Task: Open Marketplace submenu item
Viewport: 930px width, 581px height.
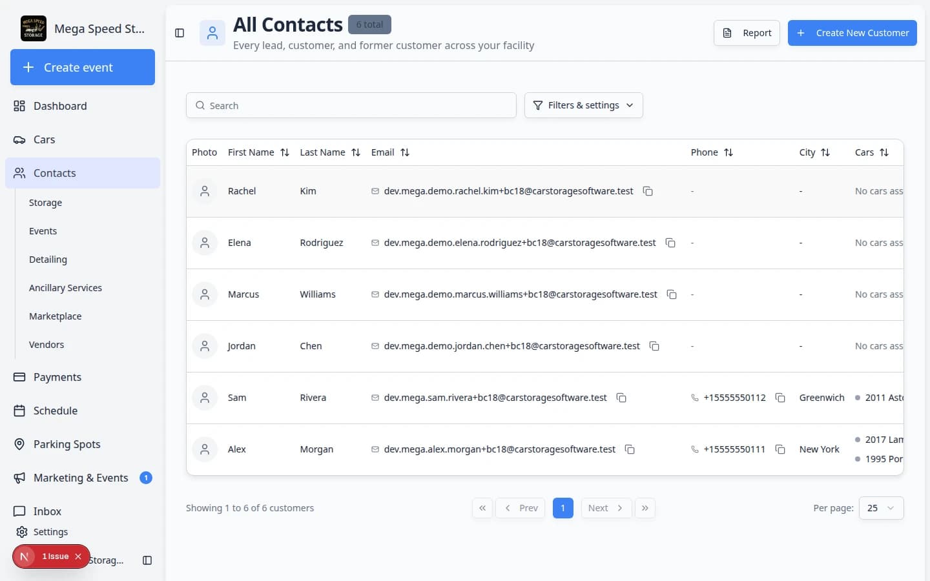Action: point(55,316)
